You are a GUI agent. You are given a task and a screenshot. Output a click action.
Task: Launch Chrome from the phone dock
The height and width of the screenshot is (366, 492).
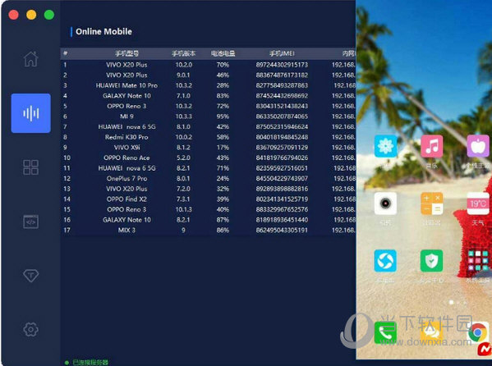click(x=478, y=332)
